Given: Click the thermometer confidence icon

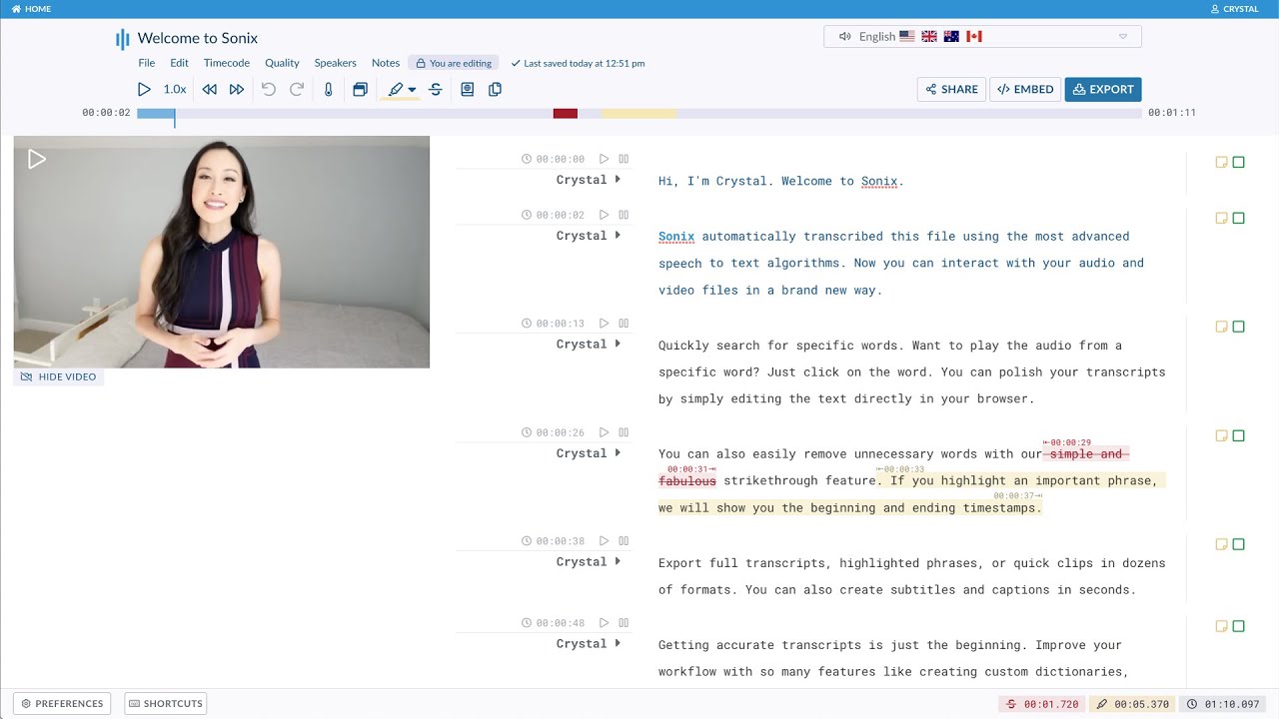Looking at the screenshot, I should point(328,89).
